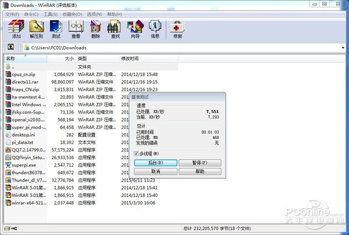Click the 添加 (Add) toolbar icon
The width and height of the screenshot is (349, 235).
pos(16,26)
